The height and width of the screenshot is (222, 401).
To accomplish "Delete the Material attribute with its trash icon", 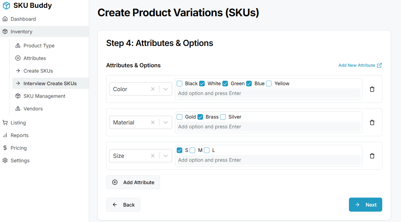I will coord(372,122).
